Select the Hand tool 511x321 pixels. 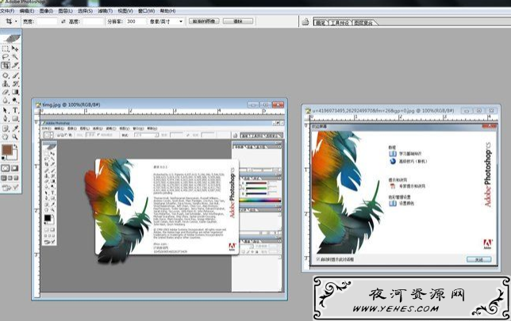[x=6, y=137]
